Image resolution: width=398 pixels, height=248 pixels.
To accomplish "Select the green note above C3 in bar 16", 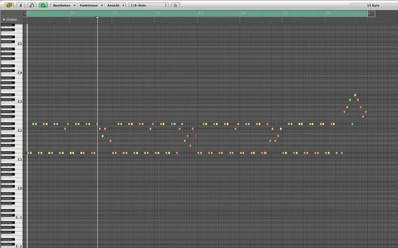I will [350, 100].
